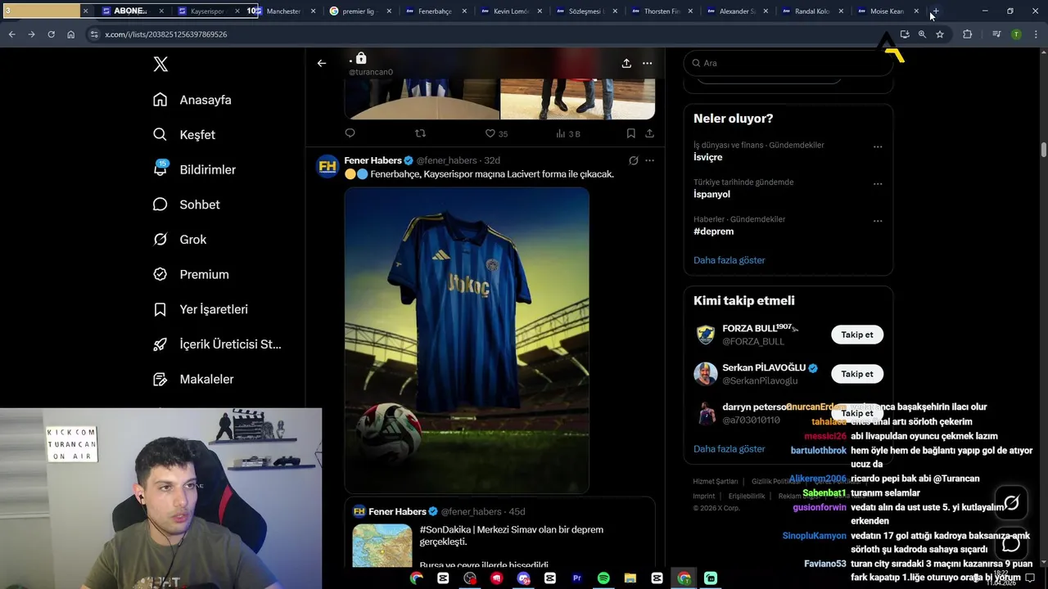Share the tweet with 35 likes

pyautogui.click(x=649, y=133)
